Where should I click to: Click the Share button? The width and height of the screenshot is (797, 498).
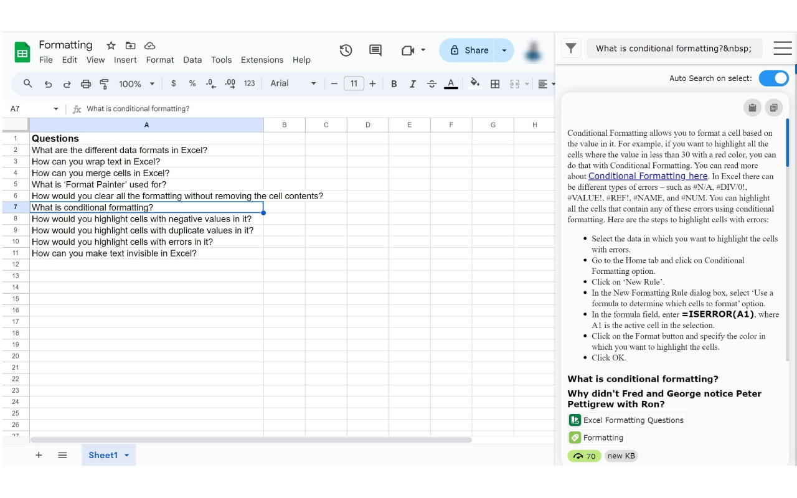[x=469, y=50]
